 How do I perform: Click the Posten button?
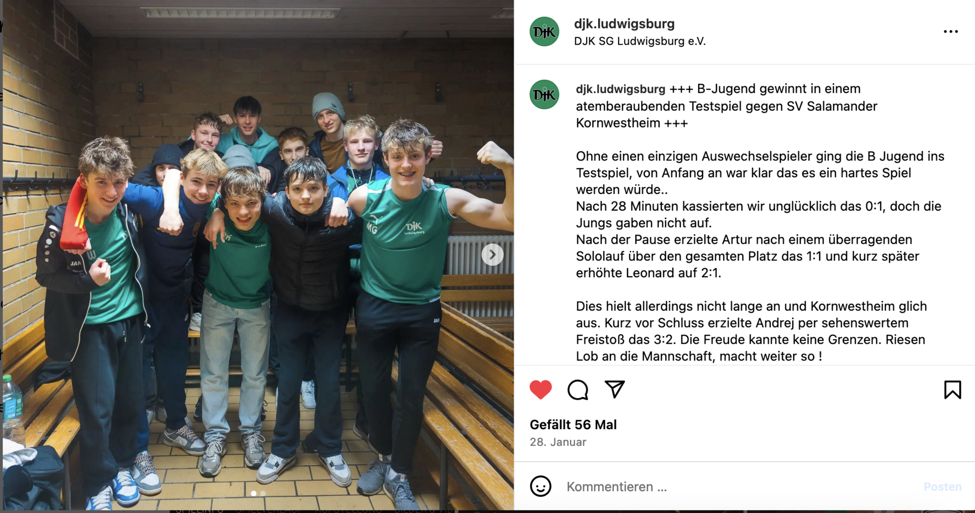click(x=942, y=487)
